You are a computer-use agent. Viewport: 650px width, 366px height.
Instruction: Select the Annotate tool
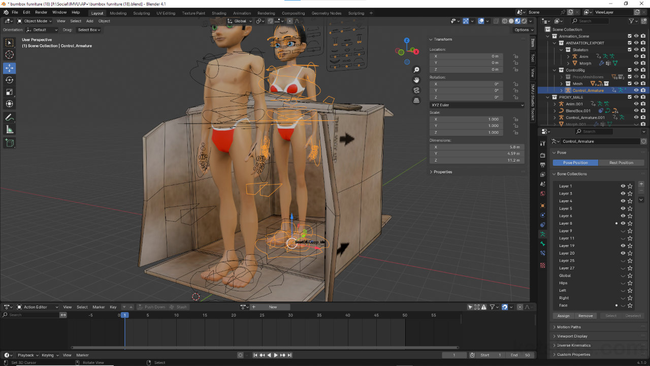[10, 117]
